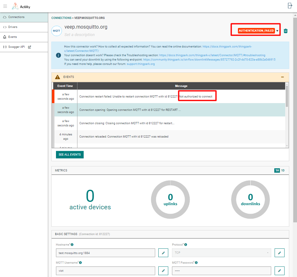Click the AUTHENTICATION_FAILED status badge
The image size is (297, 277).
pos(256,31)
